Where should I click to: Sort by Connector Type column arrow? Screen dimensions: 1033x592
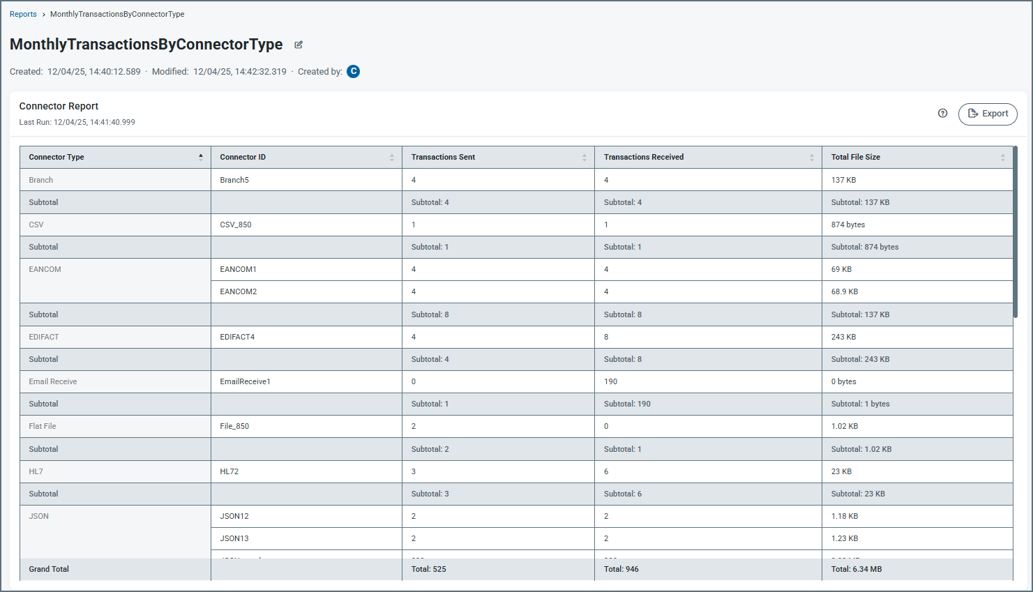click(x=201, y=158)
